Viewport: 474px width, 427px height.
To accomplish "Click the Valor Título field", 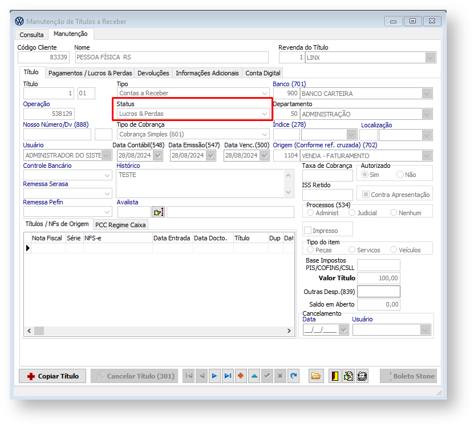I will pos(379,278).
